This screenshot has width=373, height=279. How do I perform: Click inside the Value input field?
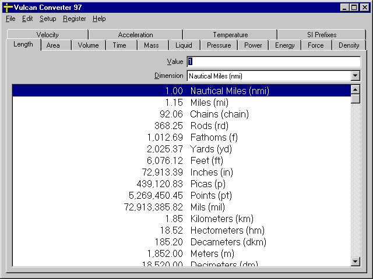click(x=273, y=62)
